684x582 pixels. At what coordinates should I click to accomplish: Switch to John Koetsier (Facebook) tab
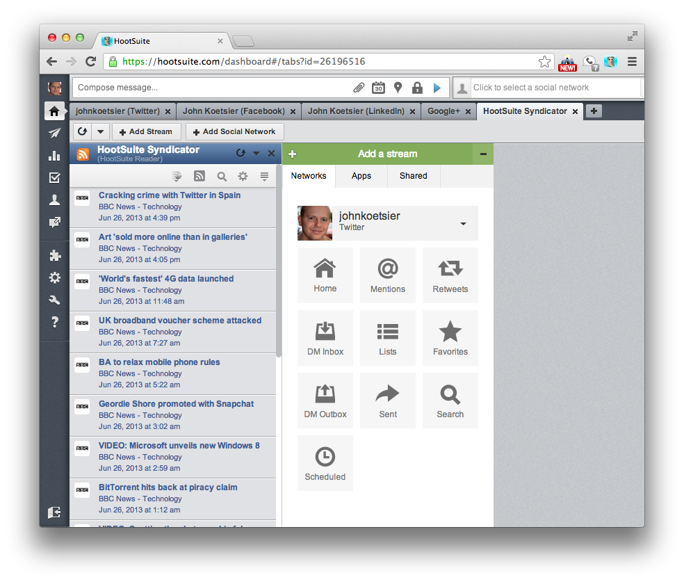[x=234, y=111]
